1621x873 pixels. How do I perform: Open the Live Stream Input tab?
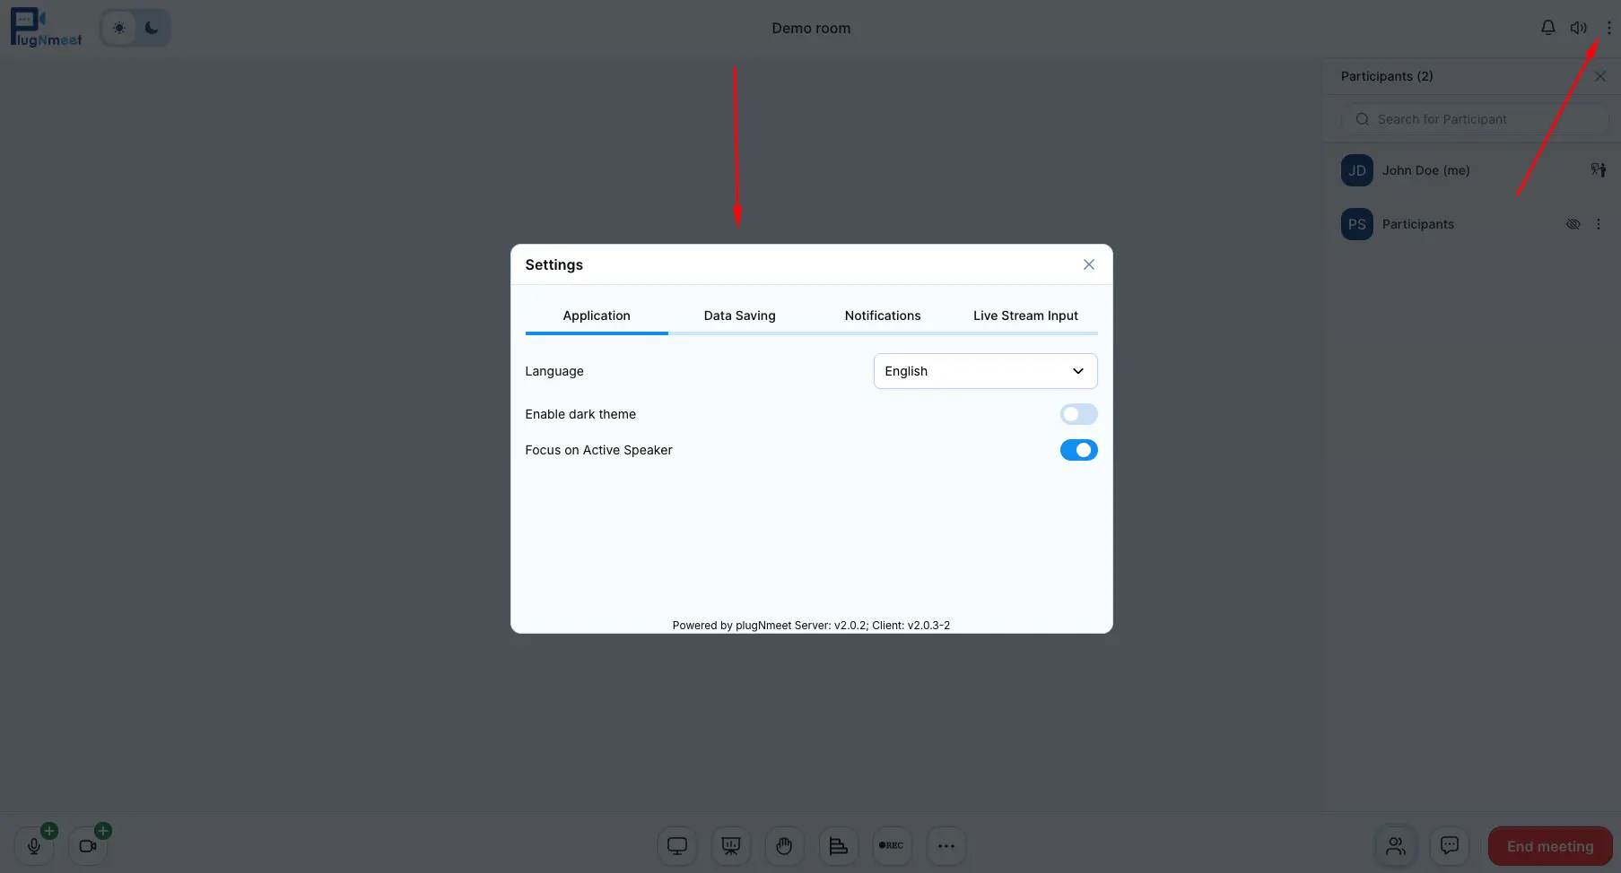(x=1025, y=315)
